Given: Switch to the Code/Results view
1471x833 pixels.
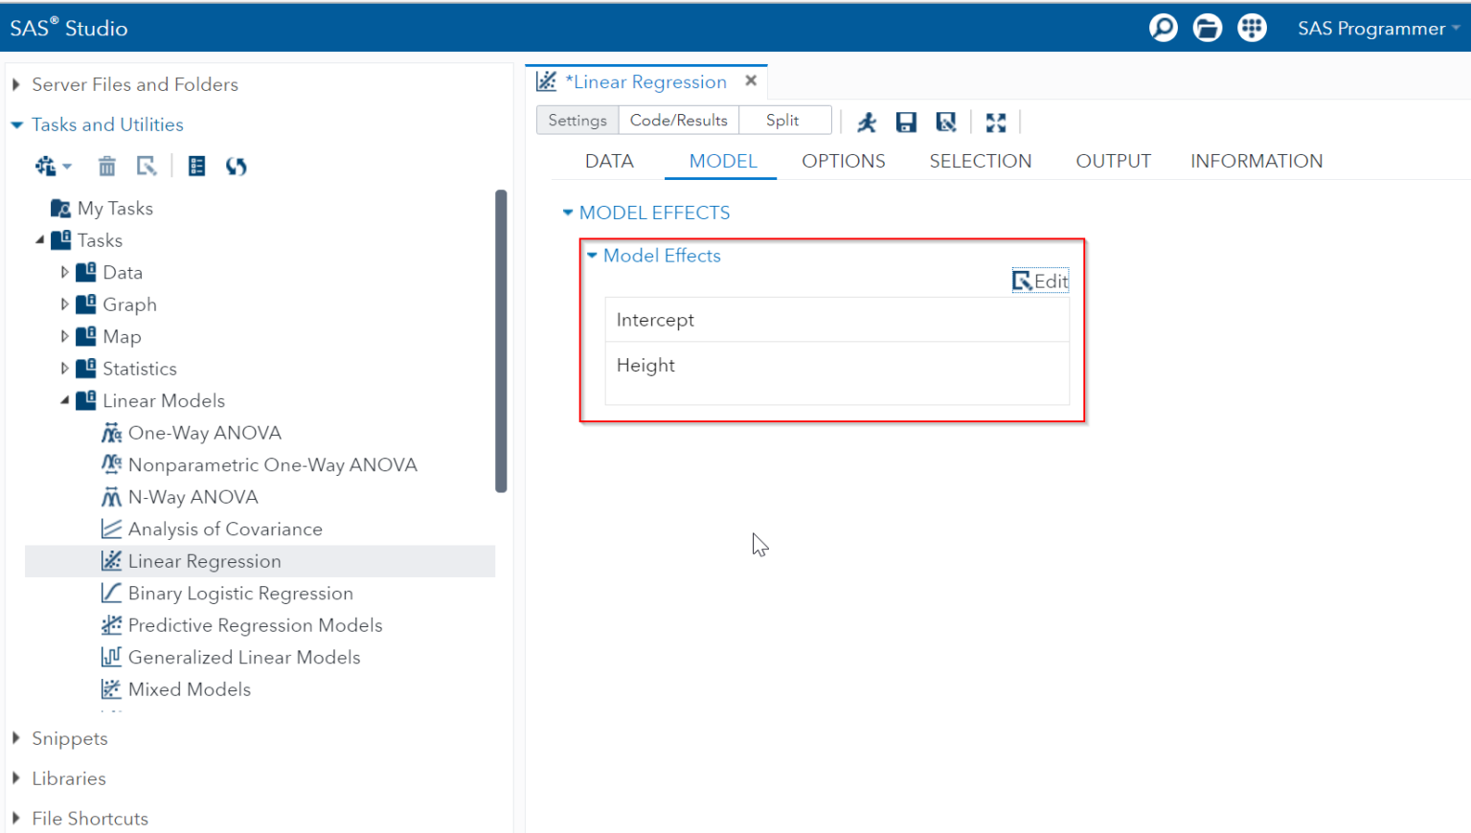Looking at the screenshot, I should [679, 120].
